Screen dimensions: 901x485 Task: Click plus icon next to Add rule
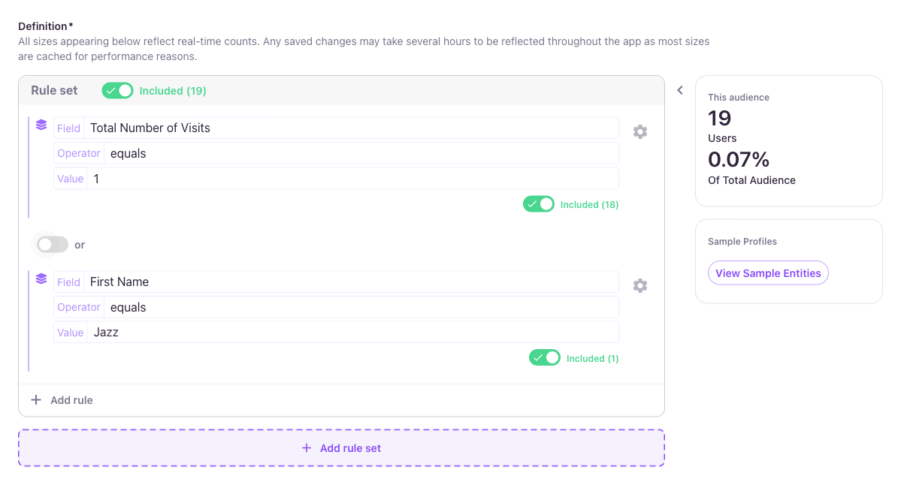(x=35, y=399)
